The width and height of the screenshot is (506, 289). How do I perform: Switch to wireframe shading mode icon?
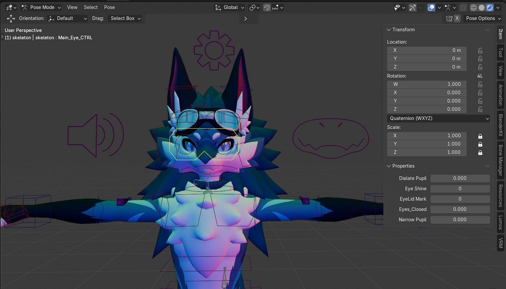tap(474, 7)
